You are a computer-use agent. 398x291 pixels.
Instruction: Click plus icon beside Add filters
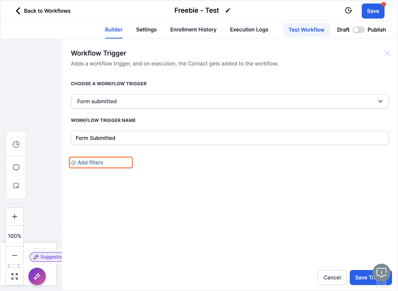(x=74, y=163)
